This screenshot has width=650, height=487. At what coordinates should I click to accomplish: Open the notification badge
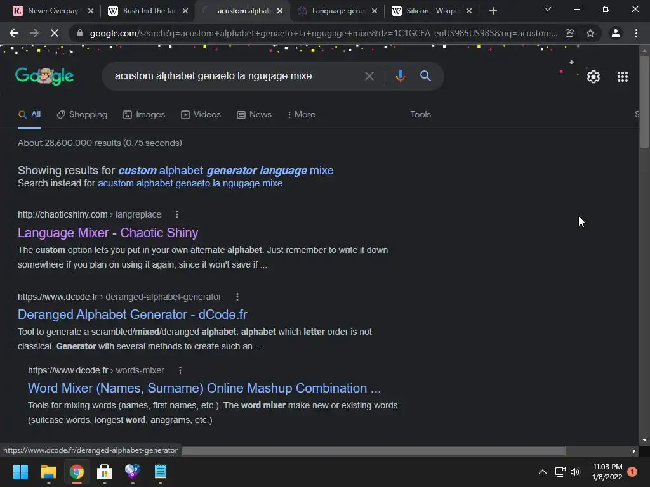click(x=632, y=472)
